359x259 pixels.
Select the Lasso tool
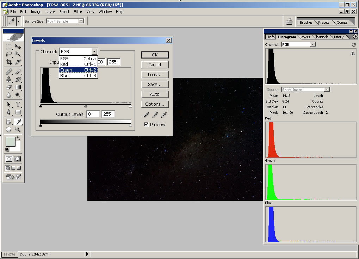[9, 54]
